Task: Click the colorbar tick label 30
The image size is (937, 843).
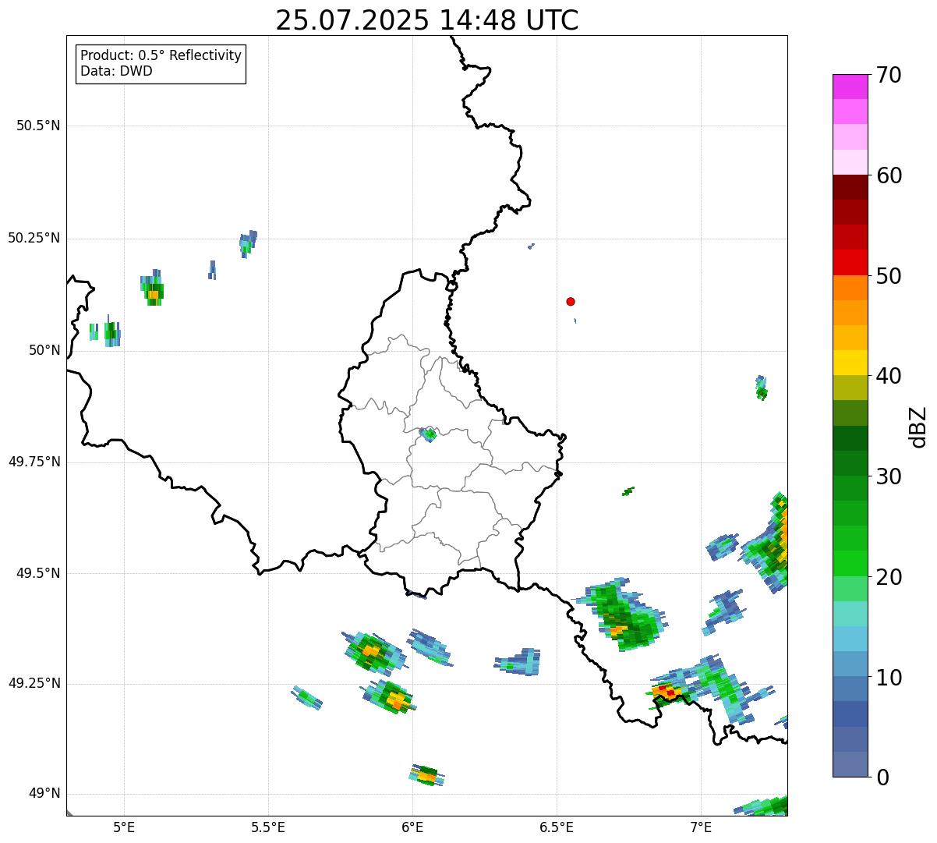Action: tap(889, 476)
